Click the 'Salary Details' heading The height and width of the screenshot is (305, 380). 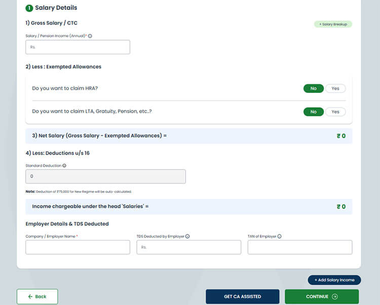point(56,8)
